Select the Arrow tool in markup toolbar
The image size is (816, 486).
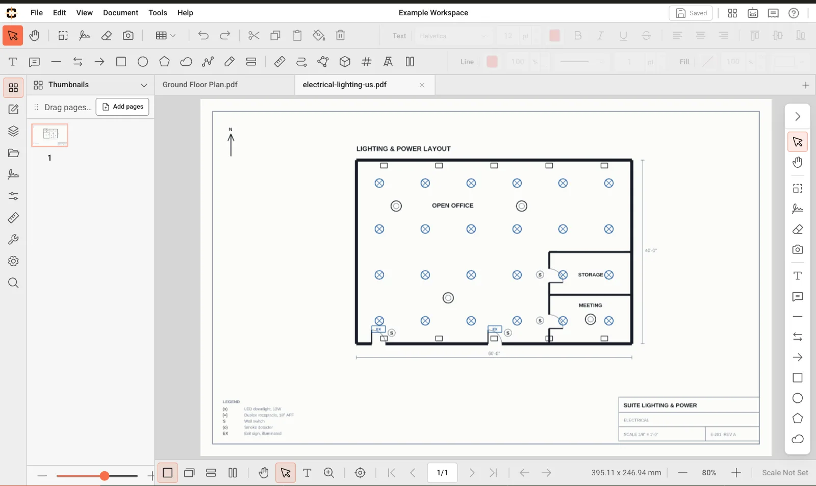pyautogui.click(x=99, y=62)
